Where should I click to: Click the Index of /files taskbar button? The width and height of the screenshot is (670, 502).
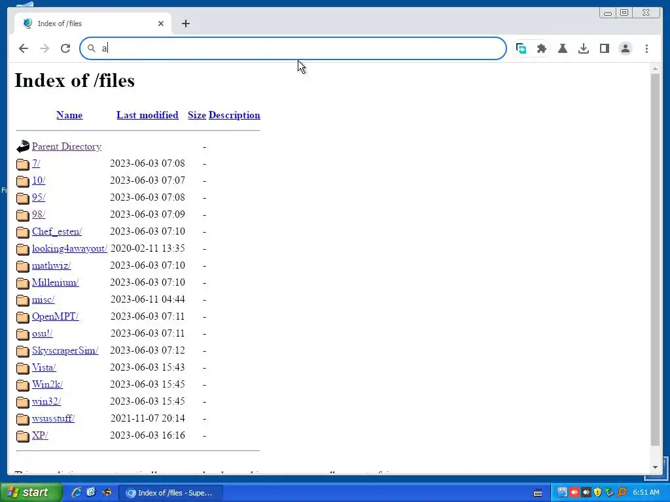coord(170,493)
